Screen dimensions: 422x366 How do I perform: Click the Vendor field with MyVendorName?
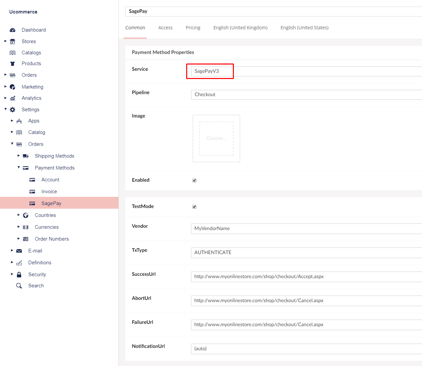point(306,229)
